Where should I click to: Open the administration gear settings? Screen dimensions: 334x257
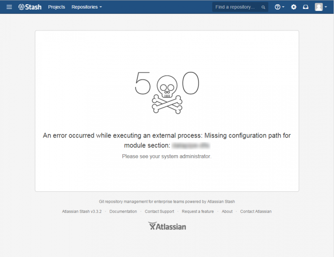click(x=294, y=7)
